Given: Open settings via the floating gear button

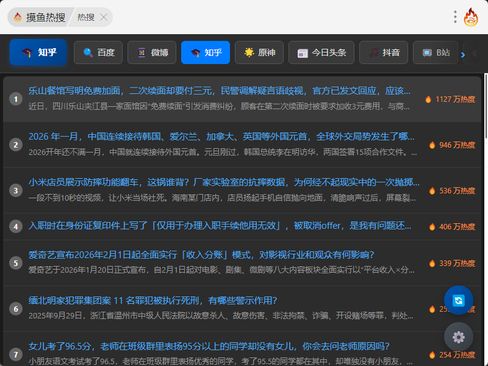Looking at the screenshot, I should click(x=459, y=337).
